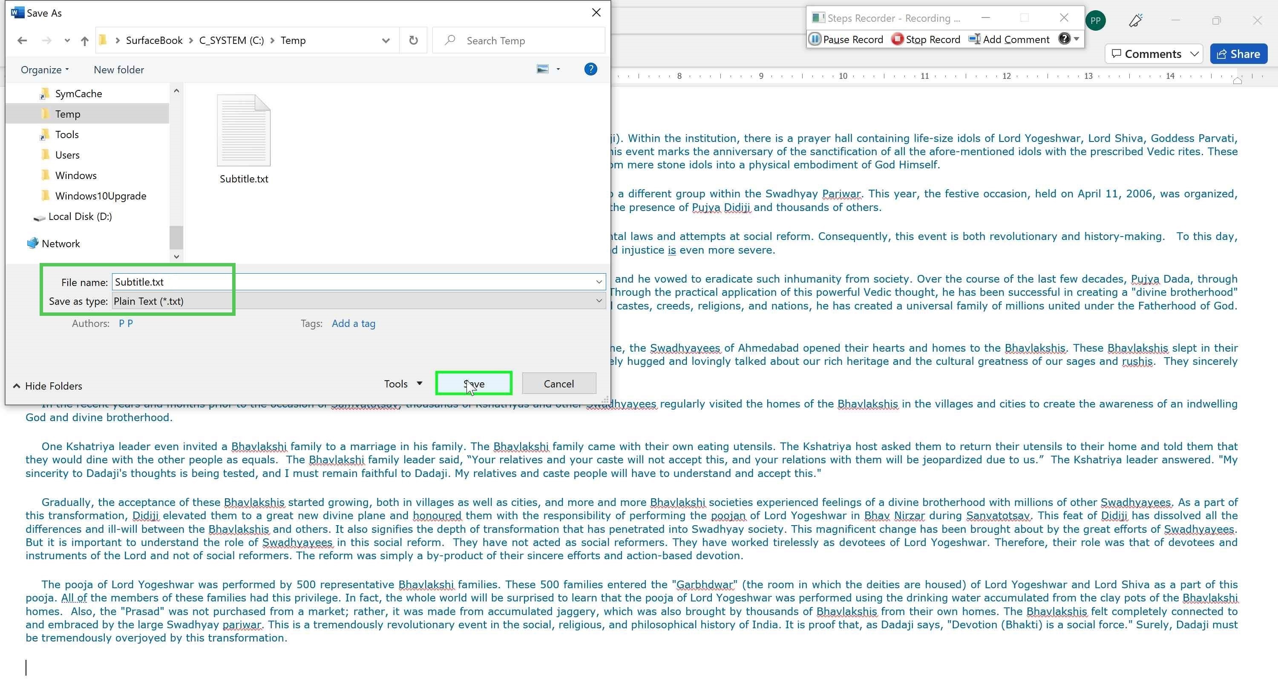Click the Share button in Word
The height and width of the screenshot is (682, 1278).
point(1238,54)
